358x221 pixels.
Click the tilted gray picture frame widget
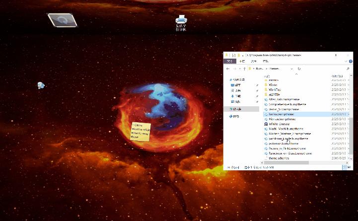[63, 20]
